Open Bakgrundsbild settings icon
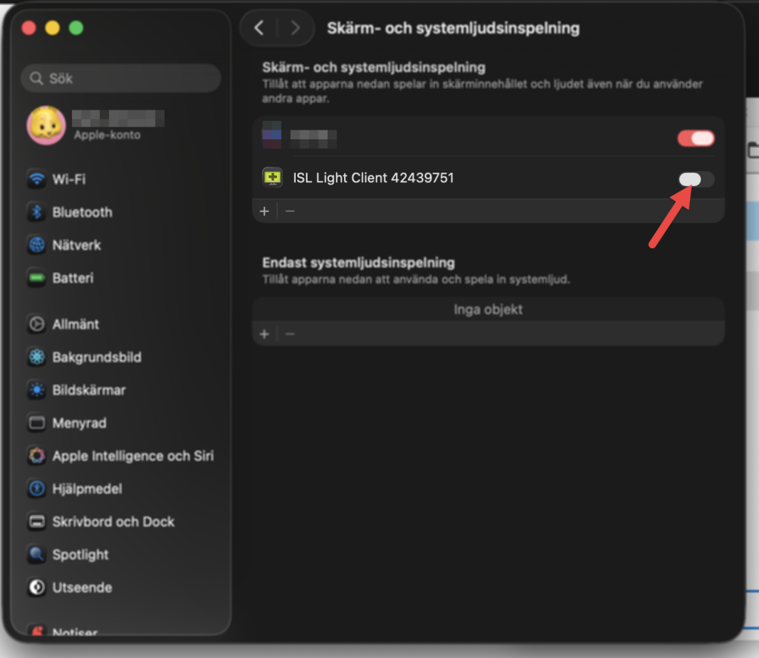This screenshot has width=759, height=658. click(36, 357)
